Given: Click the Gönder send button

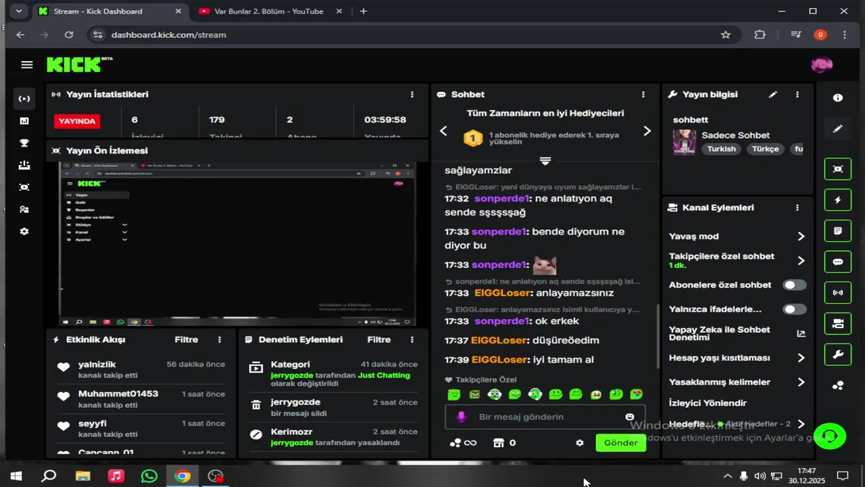Looking at the screenshot, I should pos(620,443).
